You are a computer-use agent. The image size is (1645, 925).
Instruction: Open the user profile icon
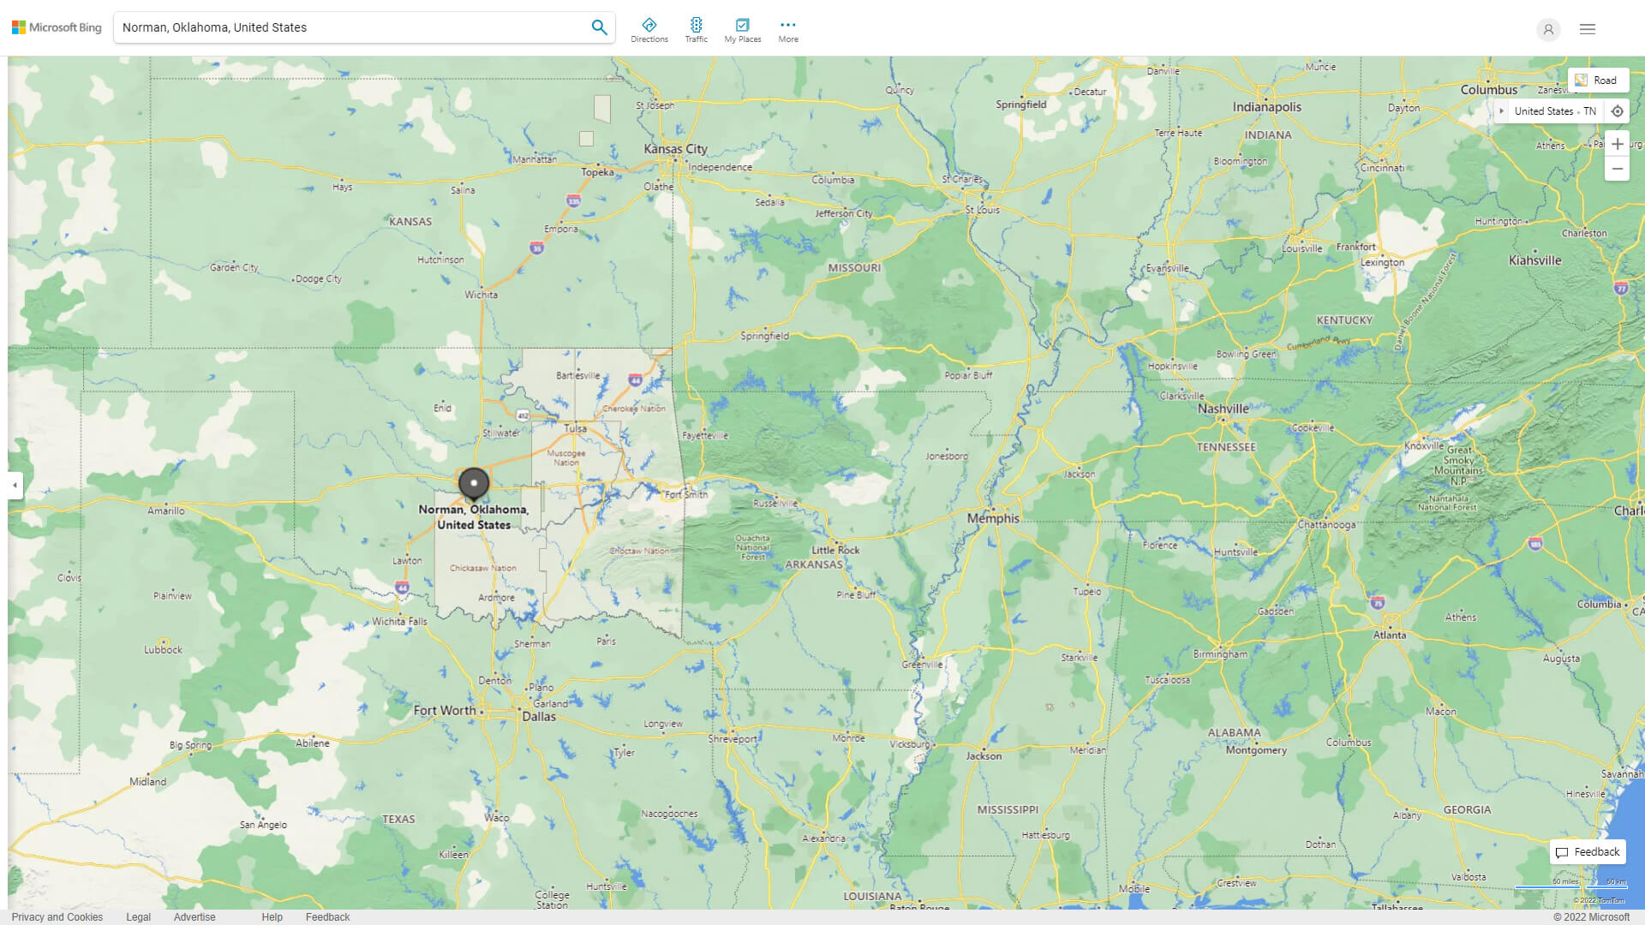(1548, 30)
